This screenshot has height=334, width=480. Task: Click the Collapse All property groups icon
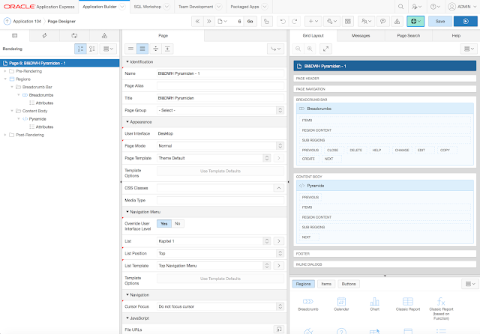coord(156,49)
